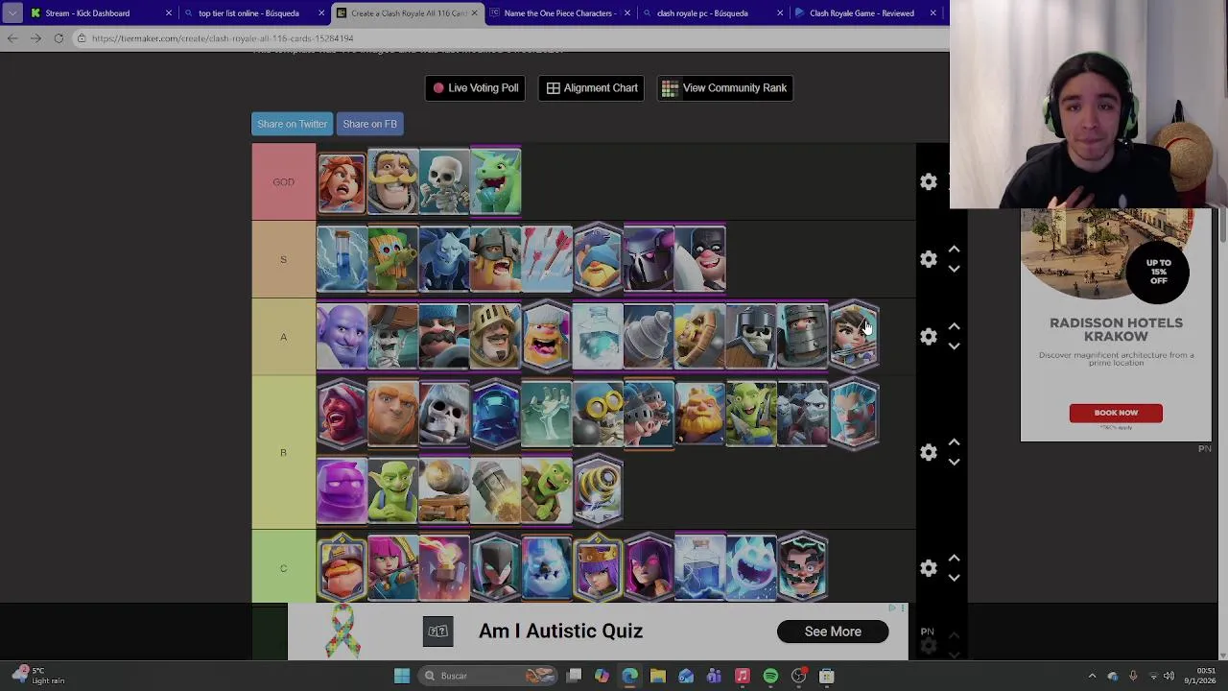The width and height of the screenshot is (1228, 691).
Task: Select the Arrows card in S tier
Action: click(547, 259)
